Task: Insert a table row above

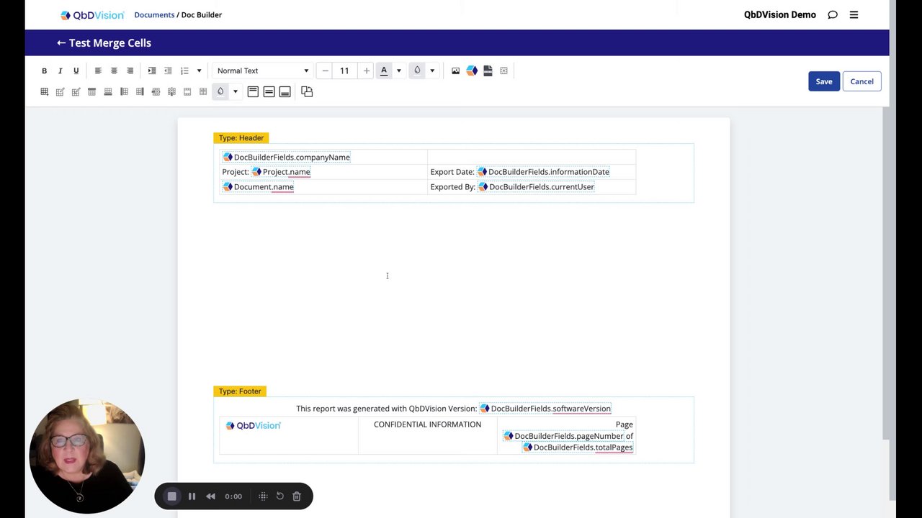Action: pyautogui.click(x=91, y=91)
